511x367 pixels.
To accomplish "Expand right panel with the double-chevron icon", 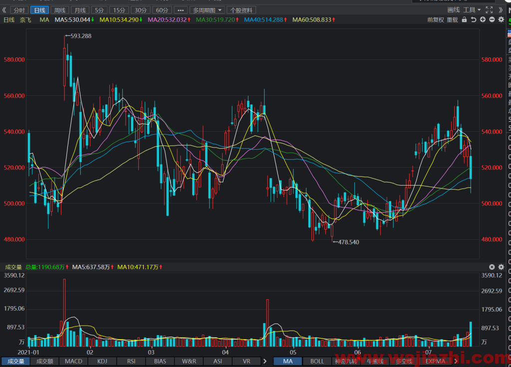I will click(x=501, y=10).
